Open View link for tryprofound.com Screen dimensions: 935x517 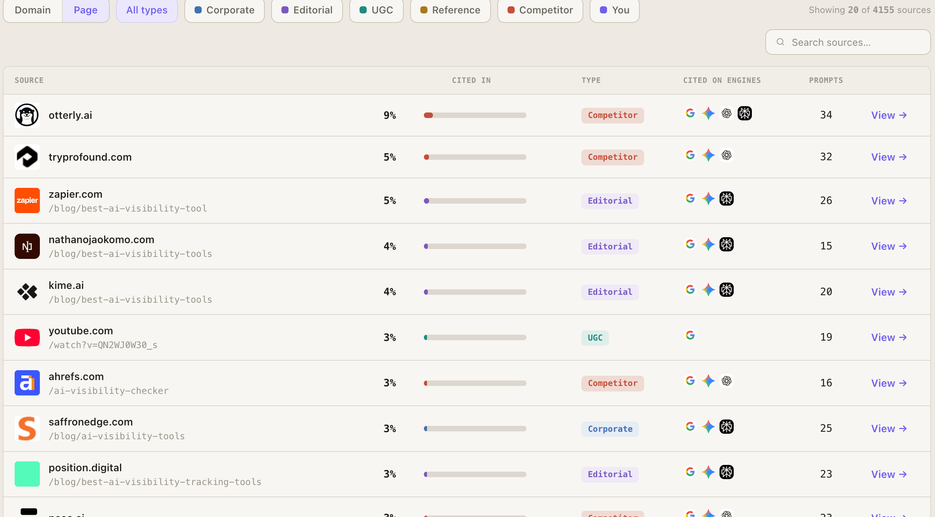[889, 157]
